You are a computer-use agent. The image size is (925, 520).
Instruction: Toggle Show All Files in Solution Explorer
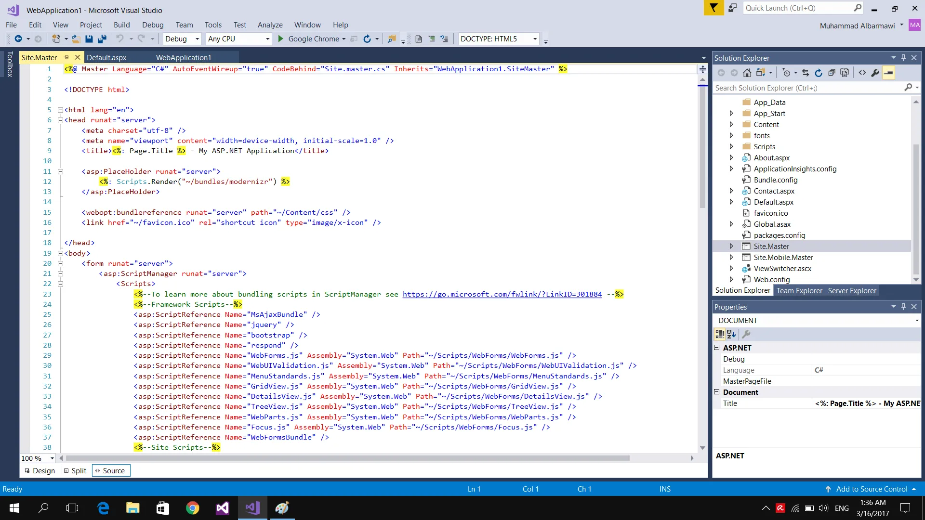pos(845,73)
